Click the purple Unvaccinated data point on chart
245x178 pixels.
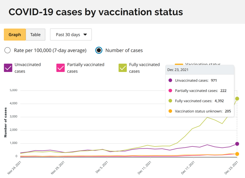tap(237, 144)
